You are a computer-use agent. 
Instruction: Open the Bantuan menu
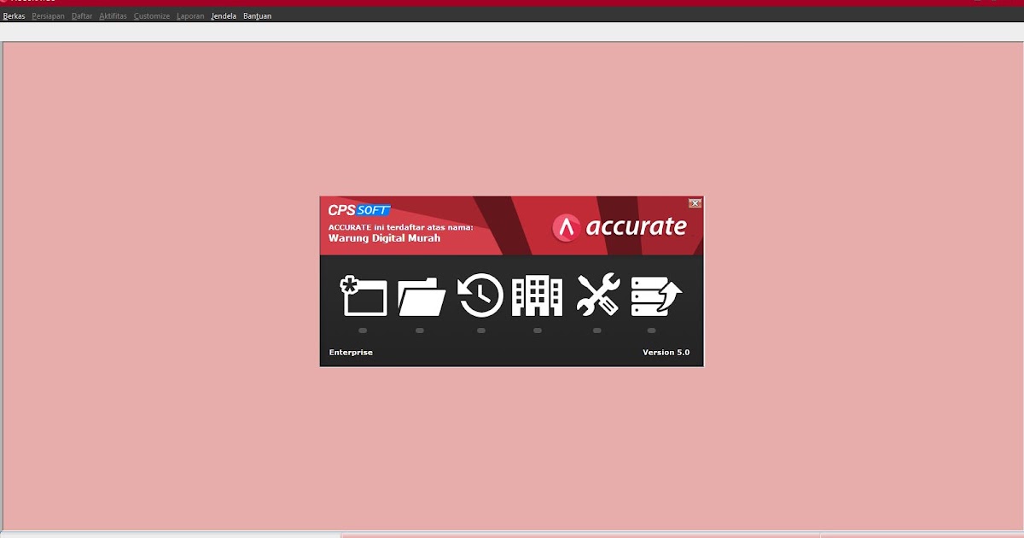[257, 16]
